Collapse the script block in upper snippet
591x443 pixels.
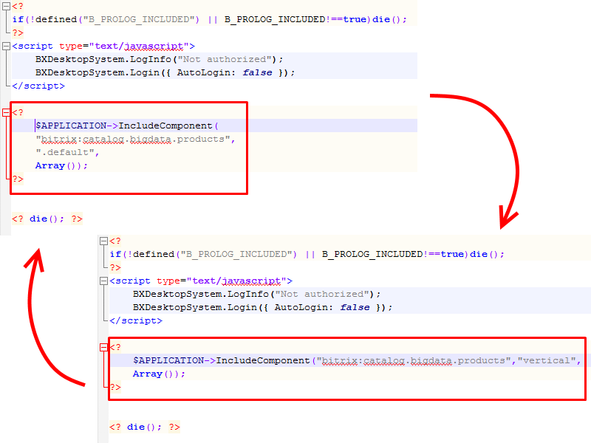[x=7, y=46]
